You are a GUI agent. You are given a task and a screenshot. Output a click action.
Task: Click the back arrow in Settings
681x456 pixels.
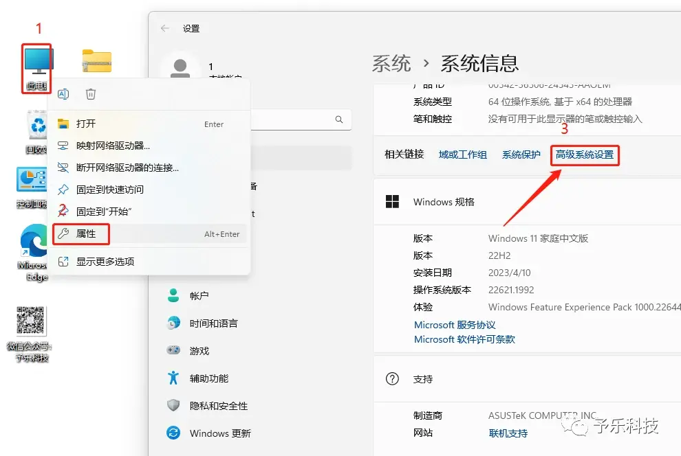(x=164, y=29)
